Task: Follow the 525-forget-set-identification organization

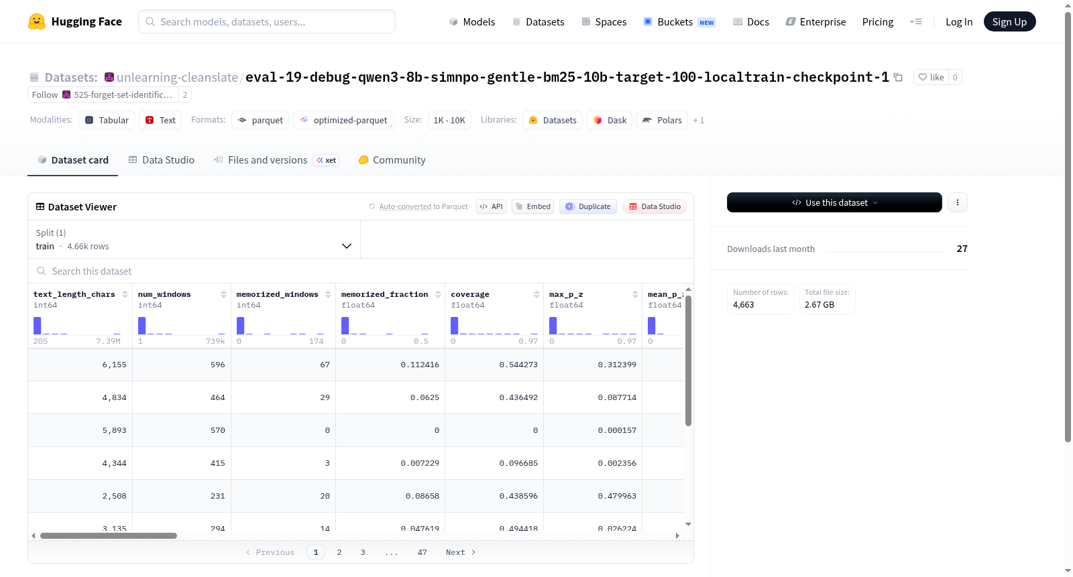Action: click(x=45, y=94)
